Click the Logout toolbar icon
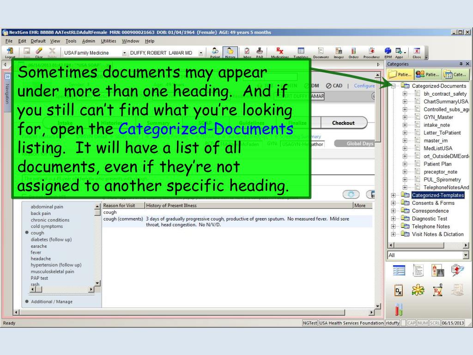 point(10,53)
